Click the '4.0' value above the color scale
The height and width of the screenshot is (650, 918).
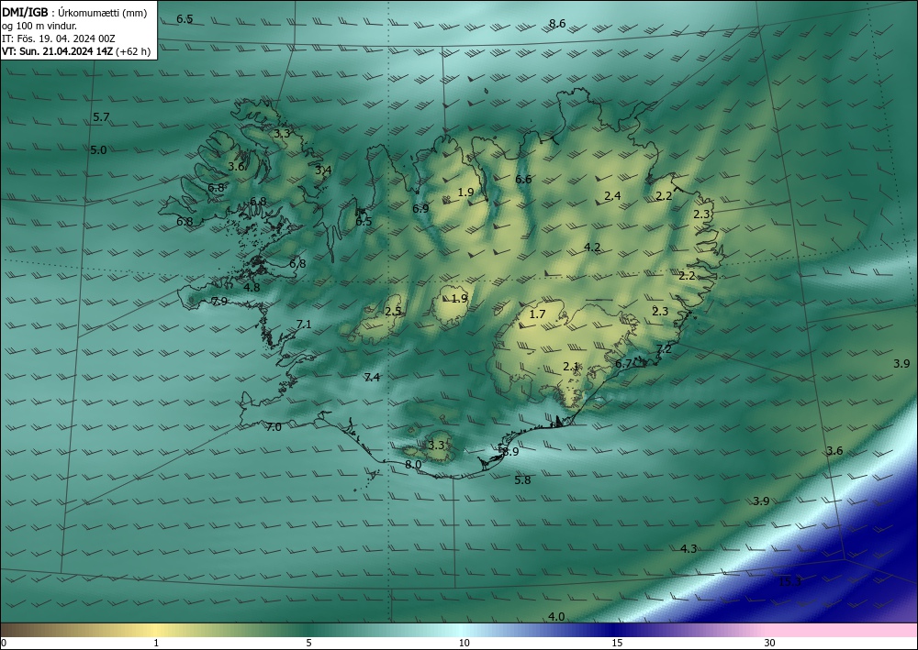point(556,617)
